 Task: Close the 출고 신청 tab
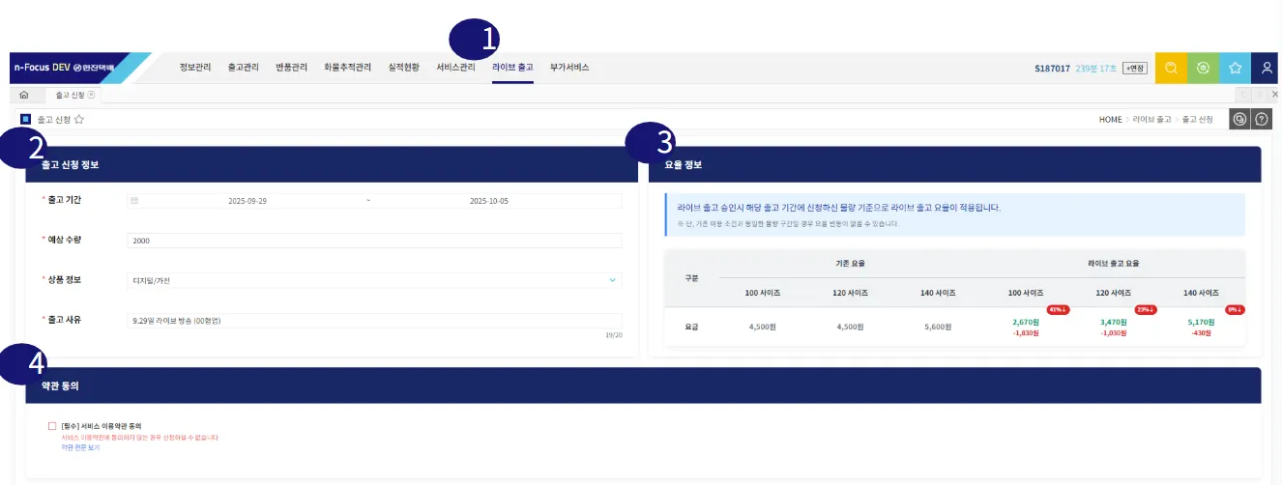click(91, 95)
